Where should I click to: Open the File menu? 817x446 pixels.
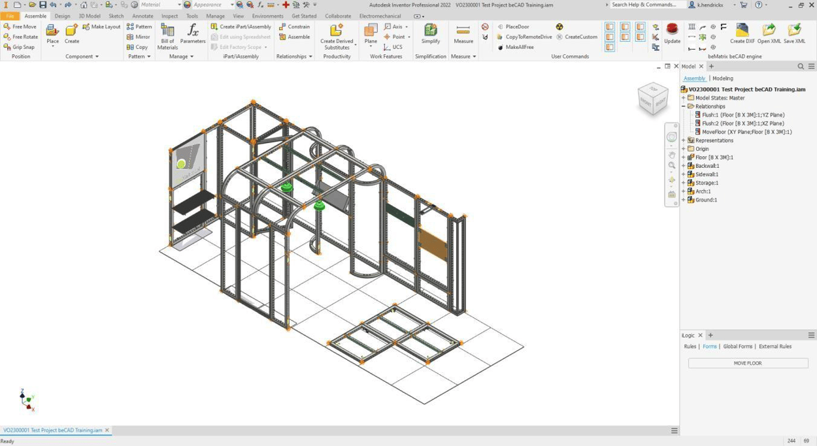point(10,16)
